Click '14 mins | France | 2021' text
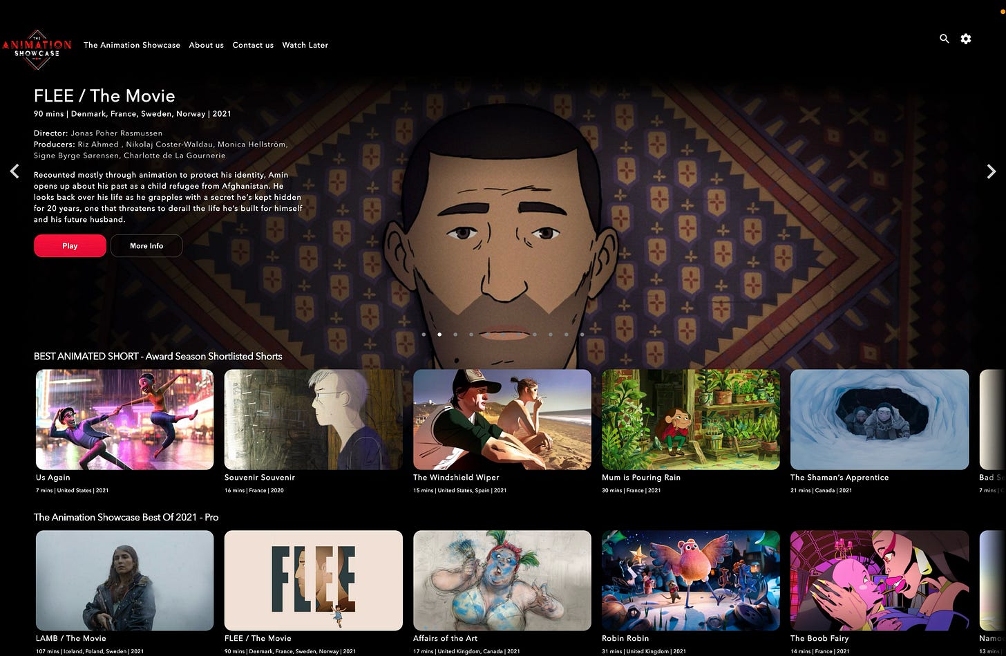This screenshot has height=656, width=1006. coord(819,651)
